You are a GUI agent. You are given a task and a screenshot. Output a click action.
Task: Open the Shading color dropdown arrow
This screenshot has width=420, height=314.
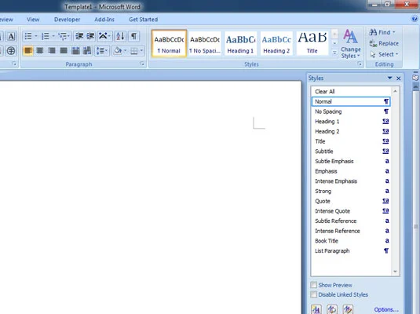click(x=125, y=50)
